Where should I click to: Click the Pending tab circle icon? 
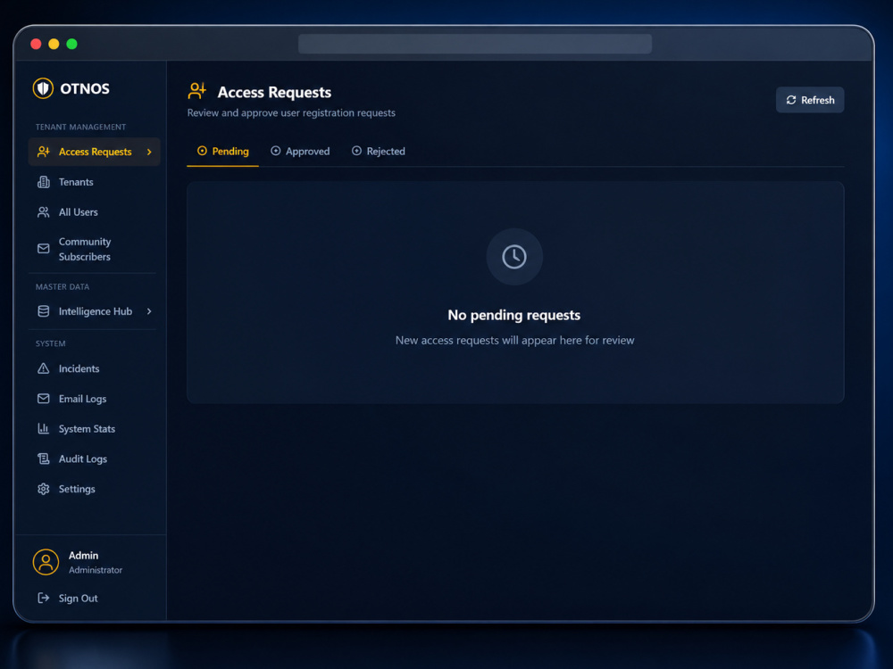[202, 151]
